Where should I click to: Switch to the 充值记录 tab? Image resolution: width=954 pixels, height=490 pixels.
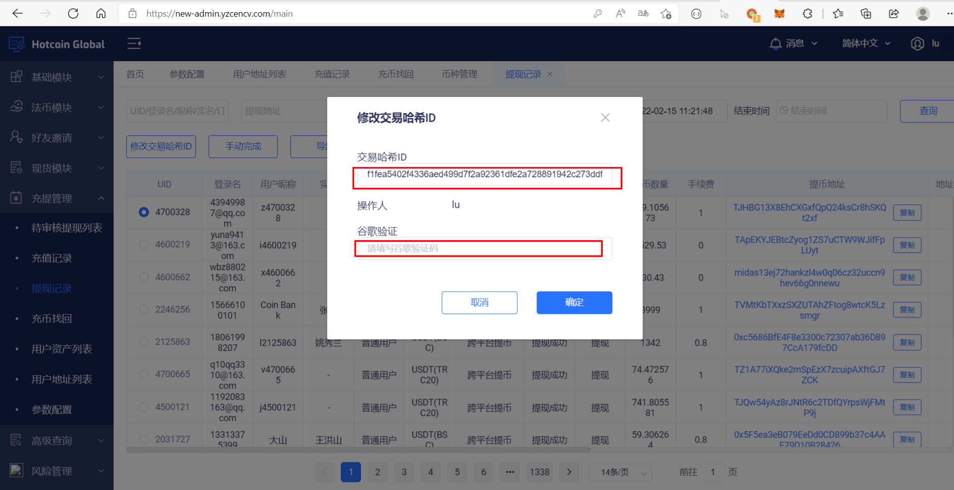point(331,74)
